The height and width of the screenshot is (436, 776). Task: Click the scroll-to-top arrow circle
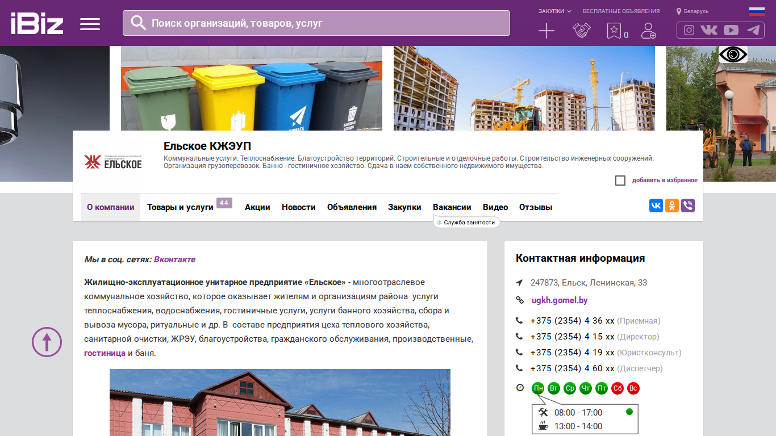coord(47,342)
